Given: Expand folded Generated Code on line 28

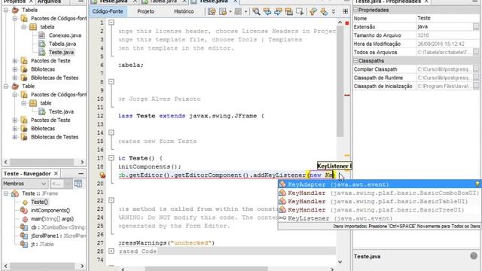Looking at the screenshot, I should 111,251.
